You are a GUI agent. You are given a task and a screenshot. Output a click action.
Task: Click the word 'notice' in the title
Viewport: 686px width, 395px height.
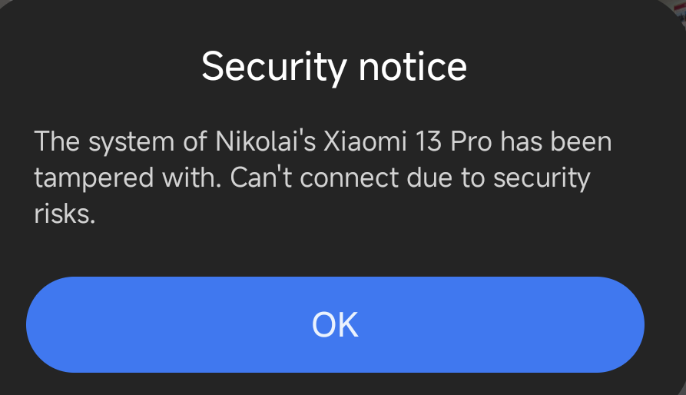pyautogui.click(x=413, y=67)
